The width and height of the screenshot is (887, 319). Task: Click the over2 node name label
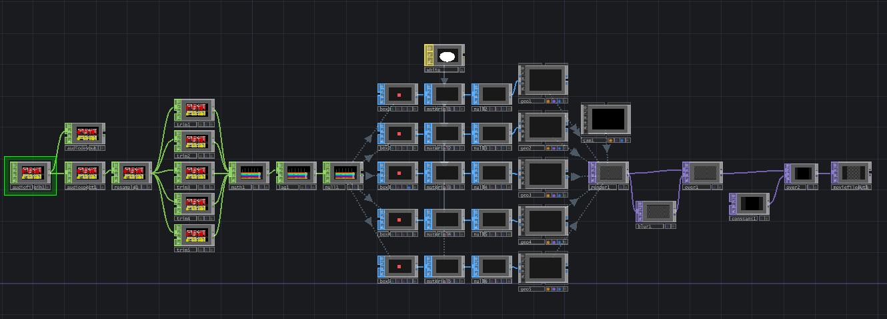(794, 188)
